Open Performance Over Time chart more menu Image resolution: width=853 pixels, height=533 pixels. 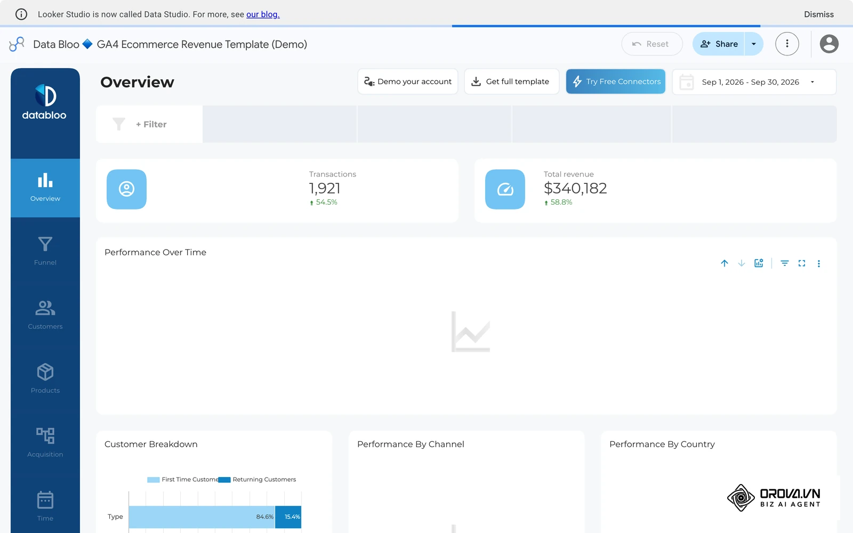[x=819, y=263]
